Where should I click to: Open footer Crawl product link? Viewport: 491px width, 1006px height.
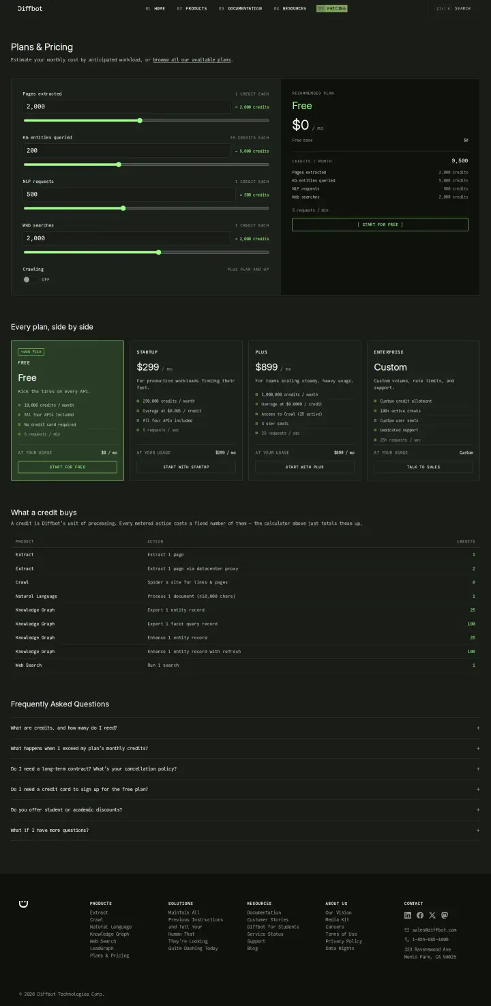(x=96, y=919)
